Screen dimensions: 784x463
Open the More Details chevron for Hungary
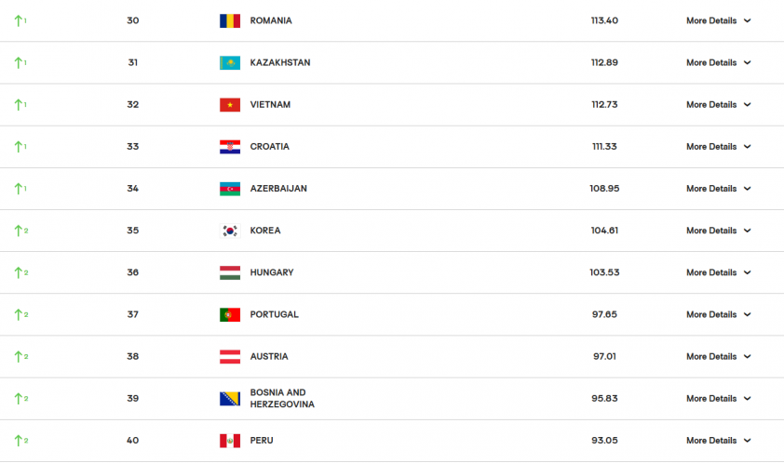(747, 272)
